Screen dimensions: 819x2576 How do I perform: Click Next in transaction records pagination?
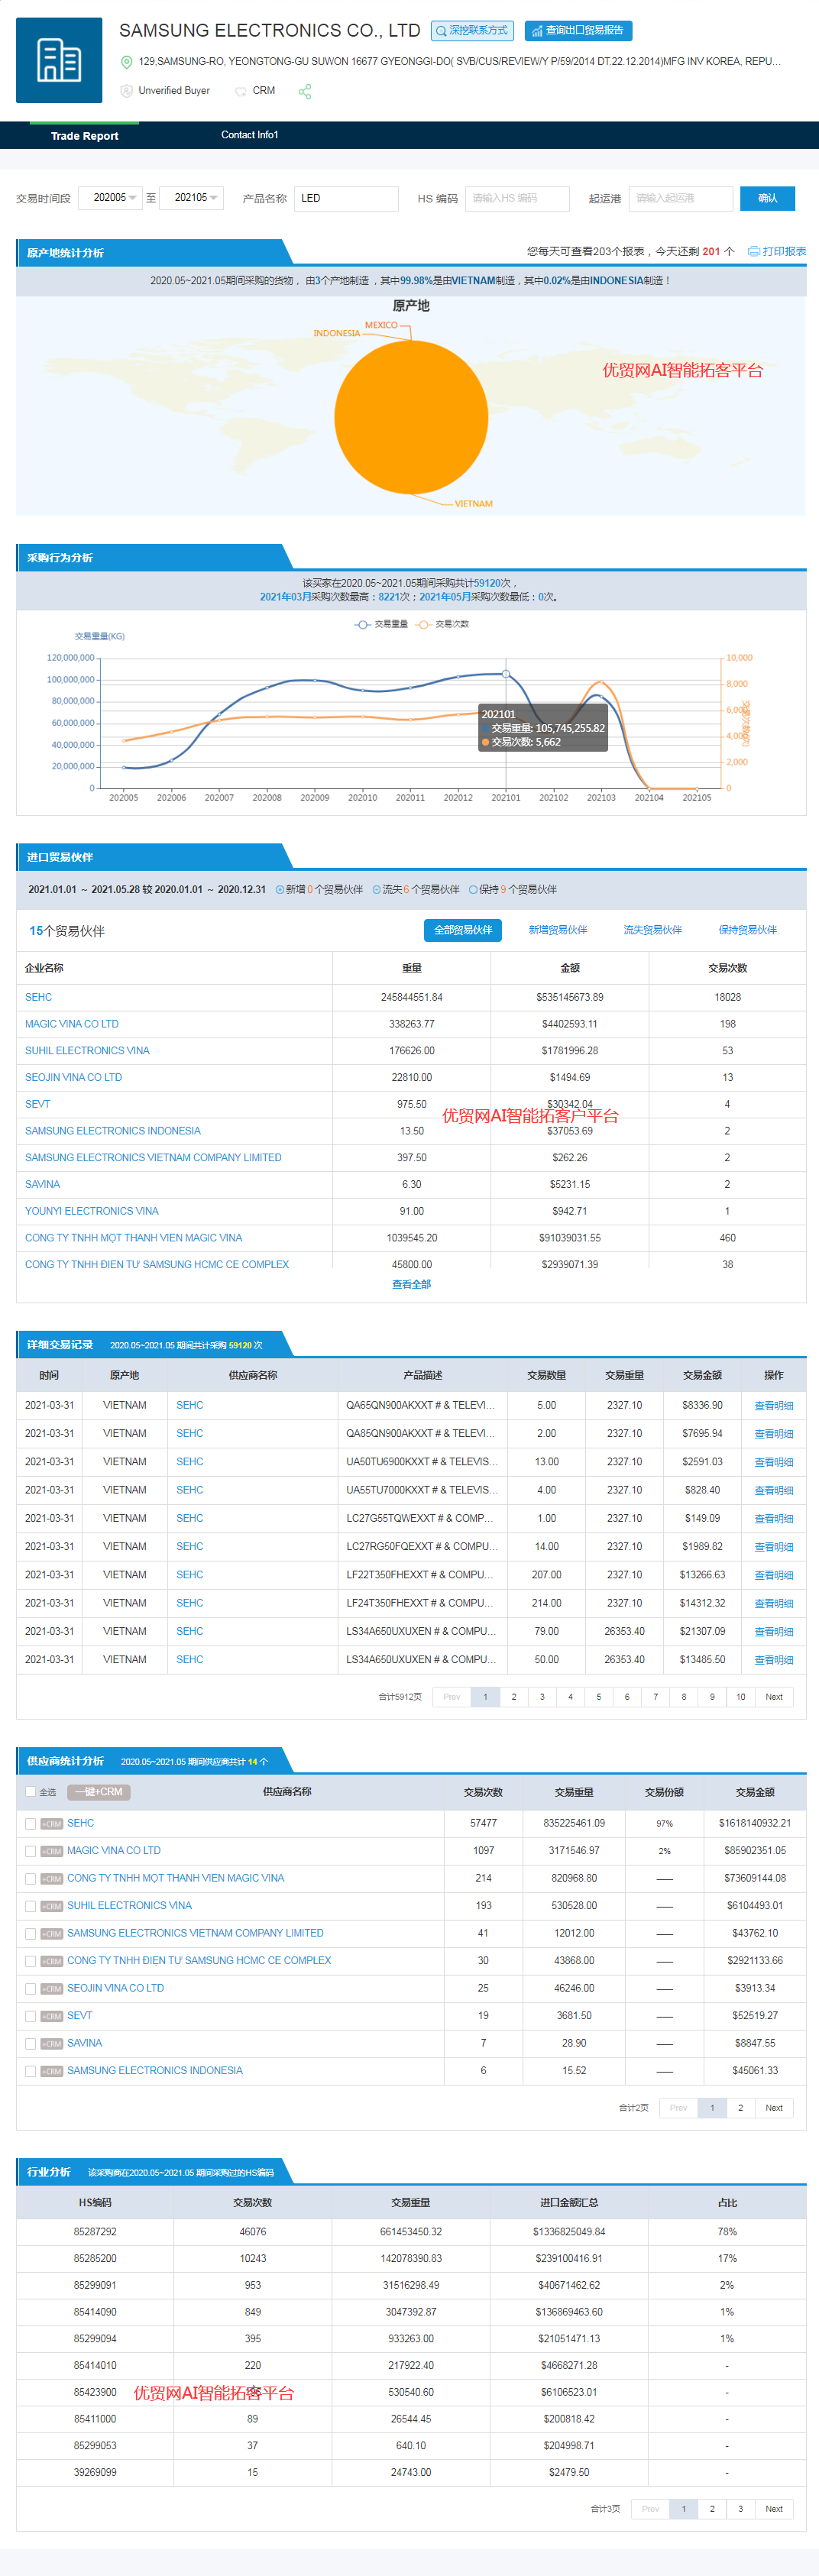pyautogui.click(x=774, y=1696)
